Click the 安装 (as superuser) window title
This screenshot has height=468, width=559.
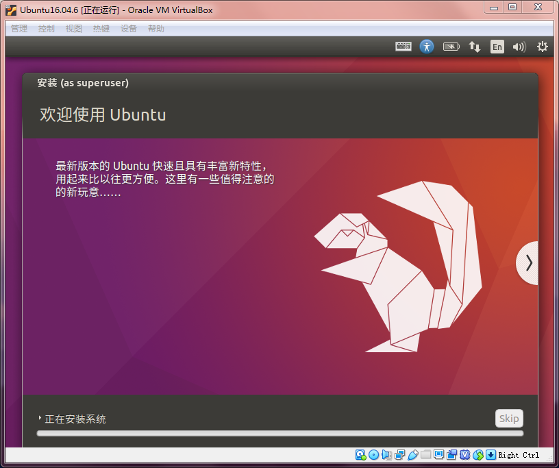click(x=83, y=83)
